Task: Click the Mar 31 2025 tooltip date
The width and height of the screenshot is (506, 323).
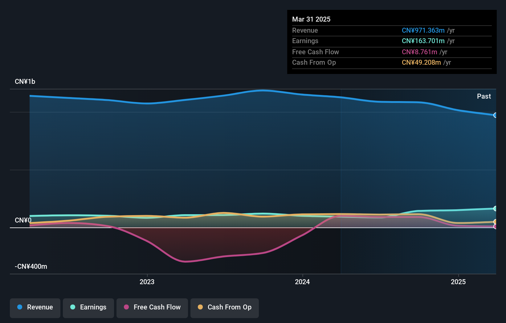Action: tap(311, 19)
